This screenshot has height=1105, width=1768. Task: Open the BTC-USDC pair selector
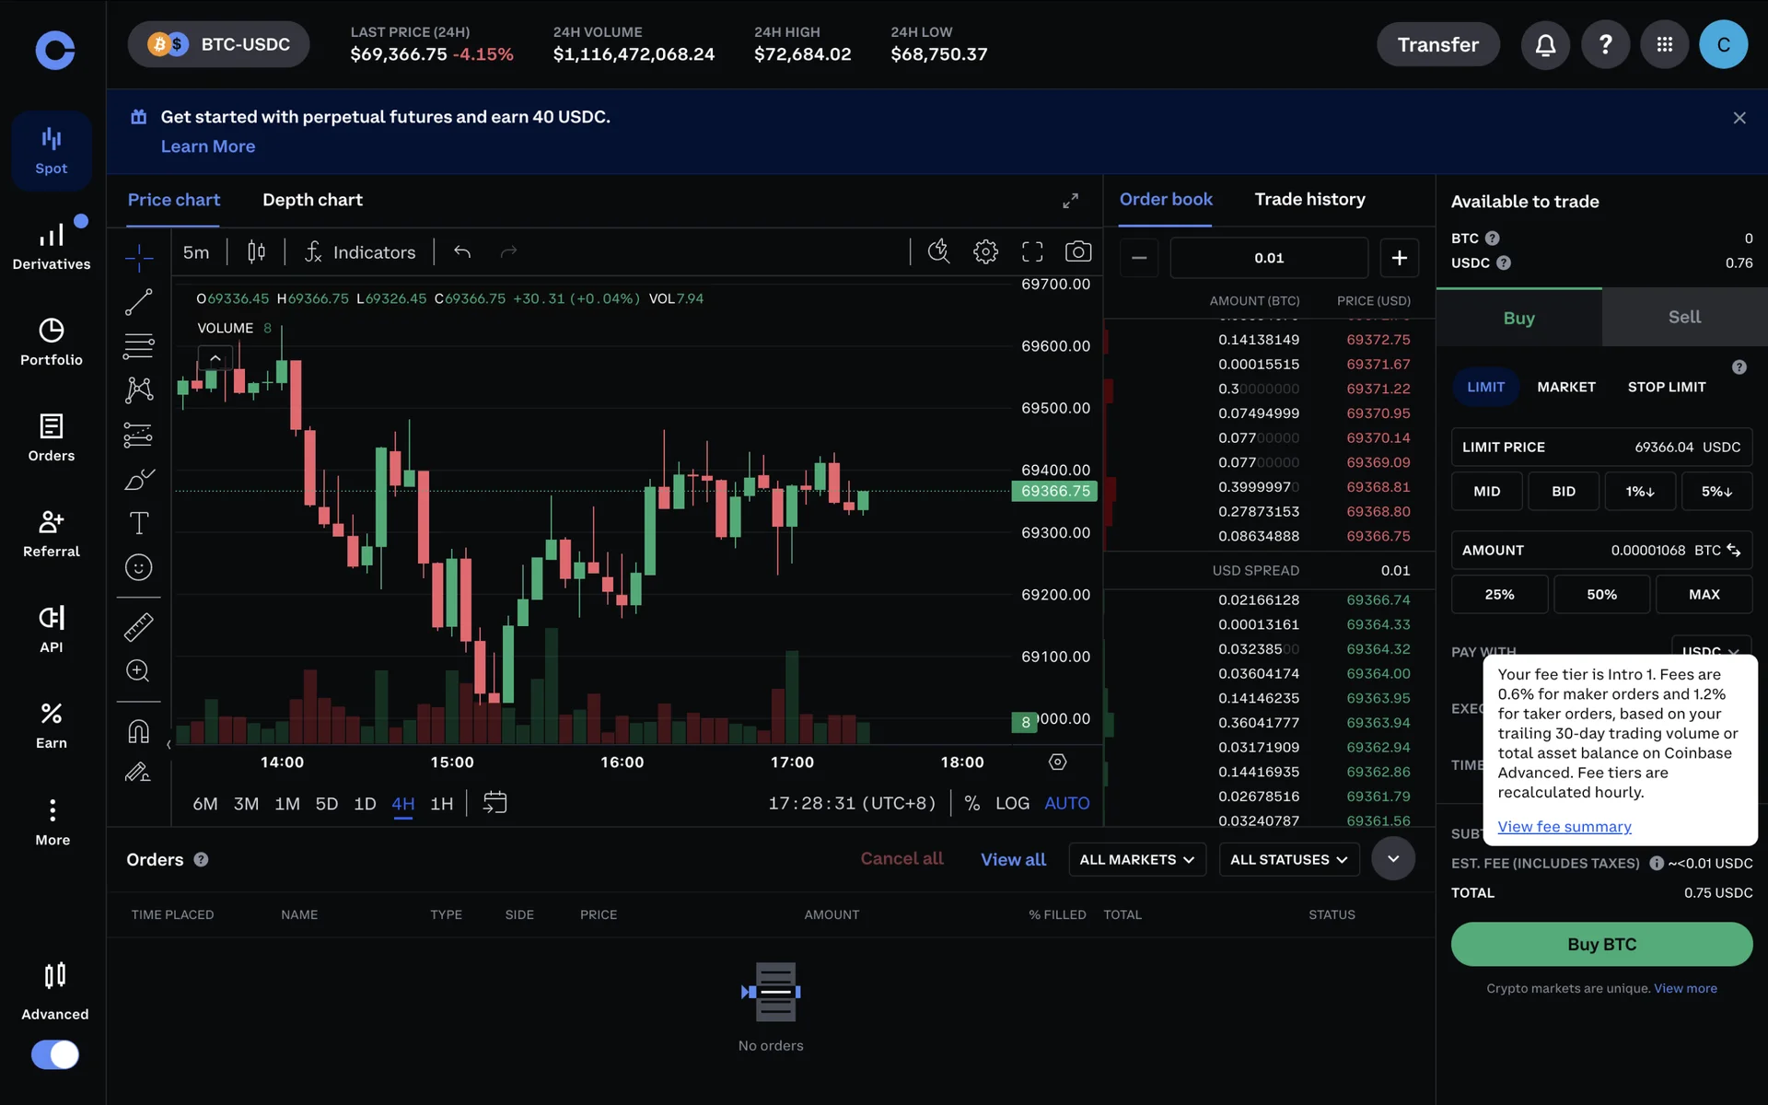(219, 44)
